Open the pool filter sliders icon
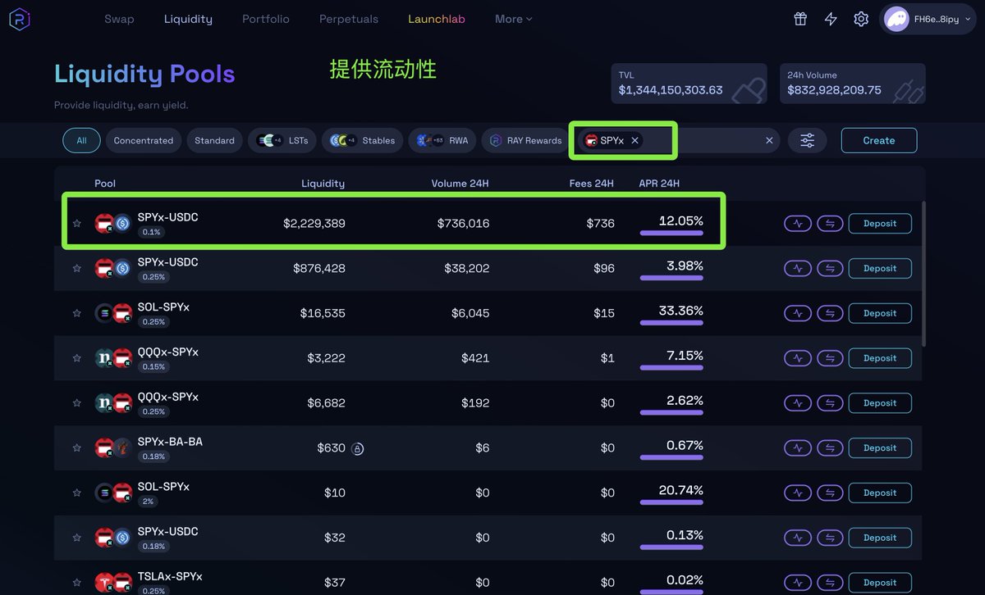The height and width of the screenshot is (595, 985). pos(808,140)
